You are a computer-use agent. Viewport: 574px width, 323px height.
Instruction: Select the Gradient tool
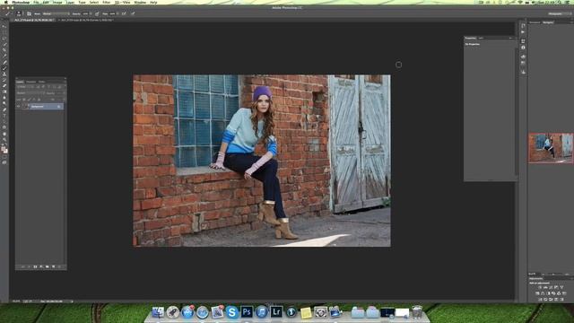click(x=4, y=92)
